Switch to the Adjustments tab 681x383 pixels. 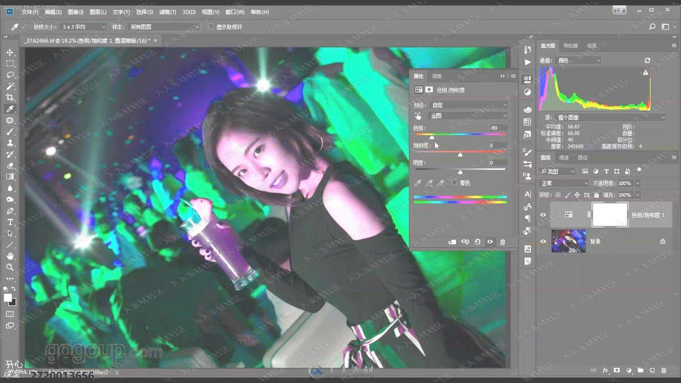pos(437,76)
